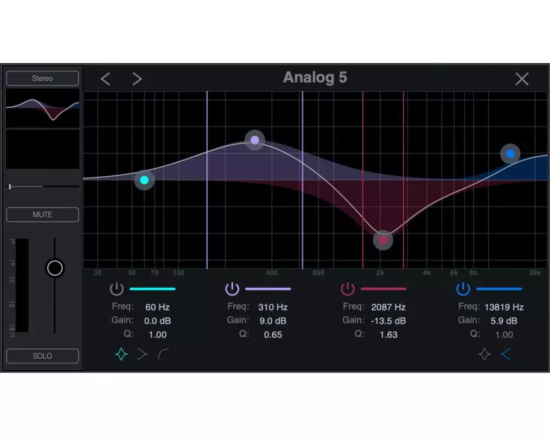Disable the 2087 Hz red band
The image size is (550, 440).
coord(348,289)
